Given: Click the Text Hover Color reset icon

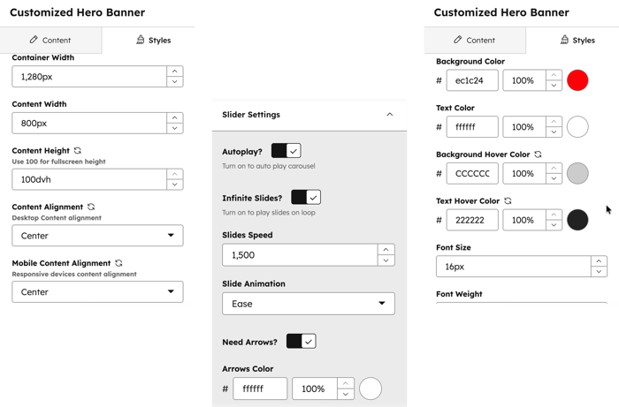Looking at the screenshot, I should coord(508,201).
